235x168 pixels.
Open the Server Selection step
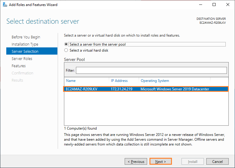click(x=32, y=51)
